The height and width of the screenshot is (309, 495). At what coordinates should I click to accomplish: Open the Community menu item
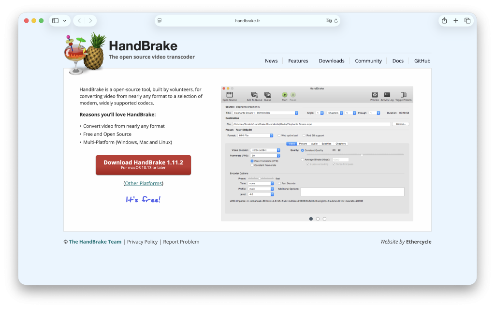click(x=368, y=60)
